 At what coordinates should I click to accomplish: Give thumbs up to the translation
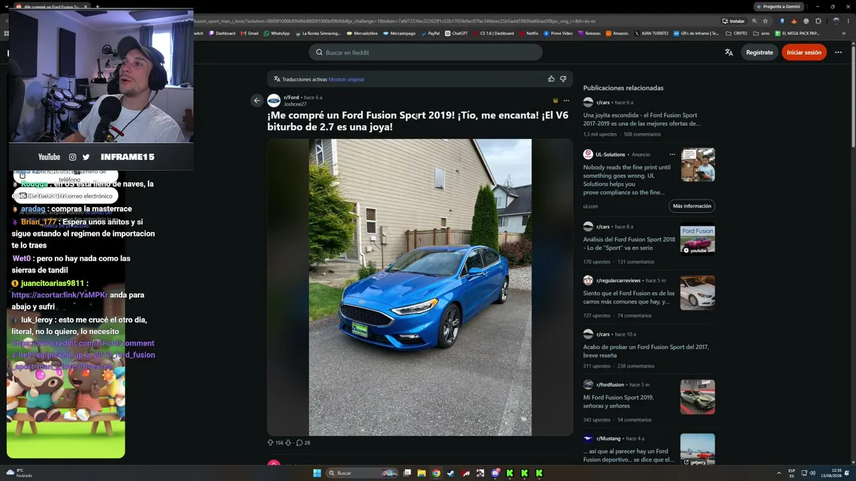pyautogui.click(x=551, y=79)
